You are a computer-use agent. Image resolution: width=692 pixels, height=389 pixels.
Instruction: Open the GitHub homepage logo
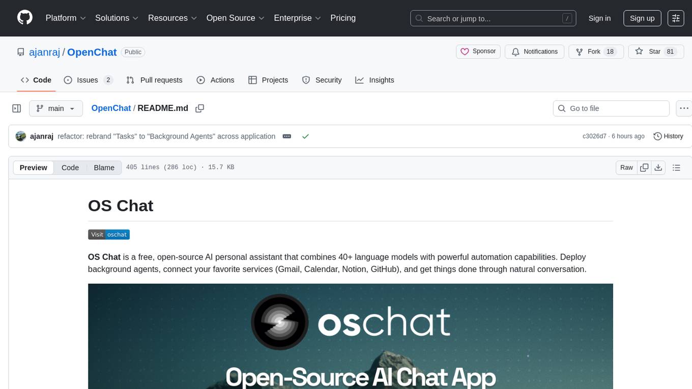[25, 18]
